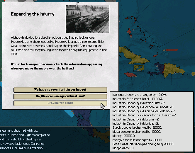Click the 'celebrates its sesquicentennial' log entry

(22, 148)
